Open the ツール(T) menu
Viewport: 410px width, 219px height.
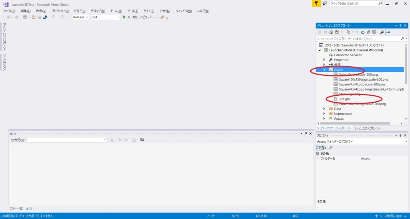133,11
